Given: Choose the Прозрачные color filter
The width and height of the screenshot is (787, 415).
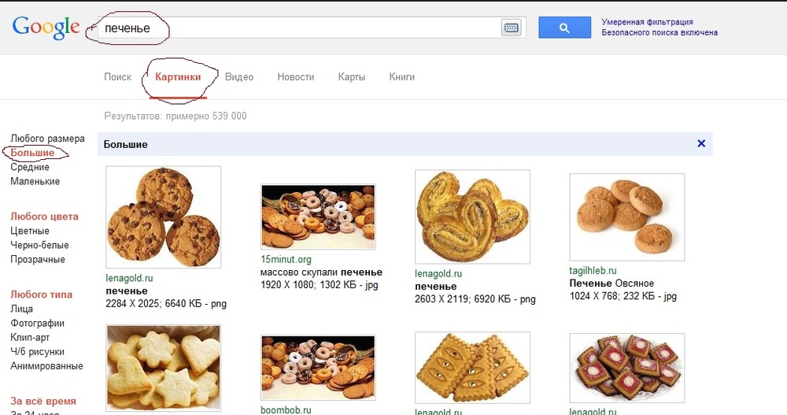Looking at the screenshot, I should [38, 259].
